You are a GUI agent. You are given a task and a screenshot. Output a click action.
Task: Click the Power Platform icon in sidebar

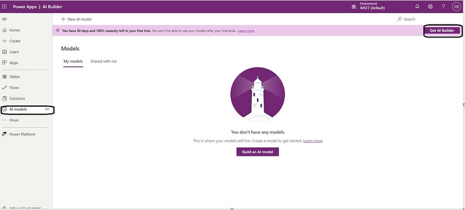tap(4, 134)
